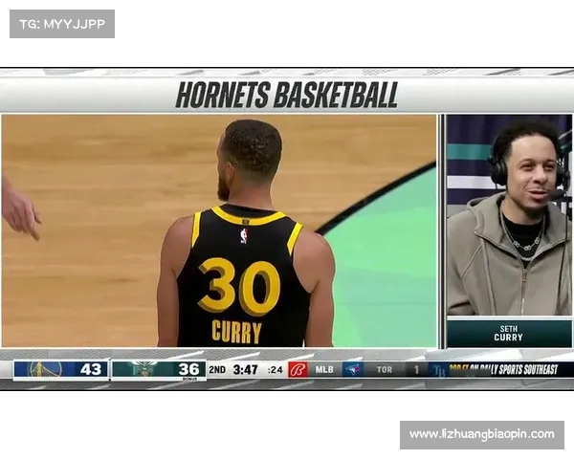Click the CURRY name on jersey

[236, 332]
